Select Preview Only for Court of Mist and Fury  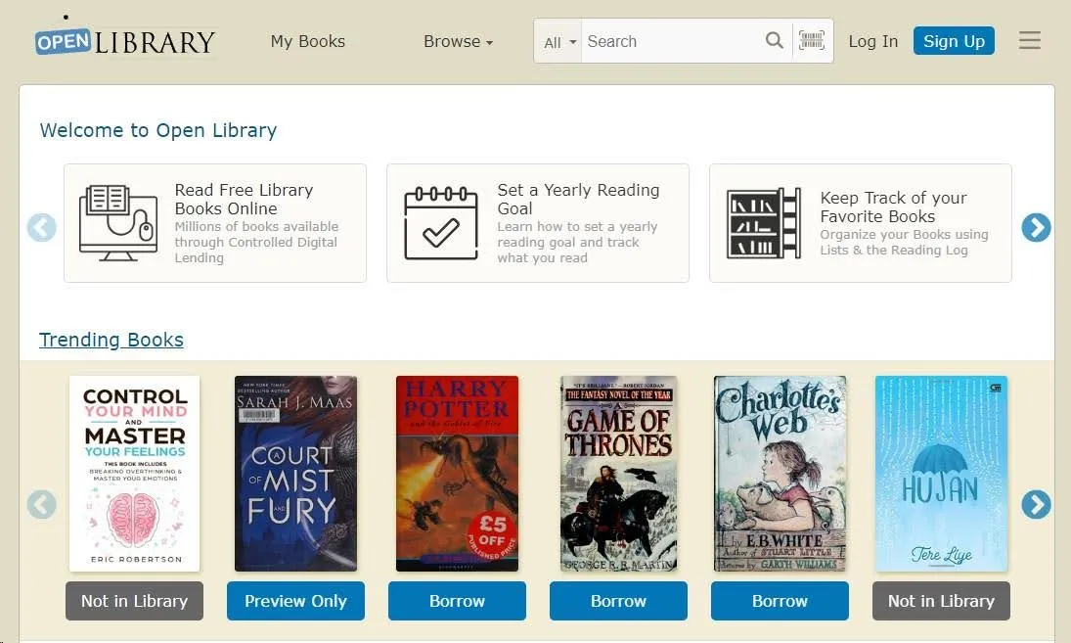pos(295,601)
